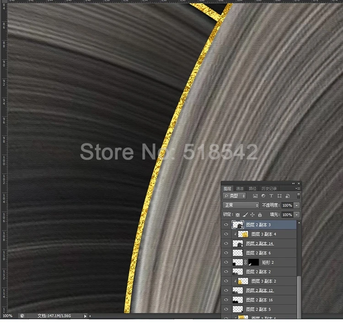Select layer 矩形 2 by name
Viewport: 343px width, 324px height.
coord(268,263)
